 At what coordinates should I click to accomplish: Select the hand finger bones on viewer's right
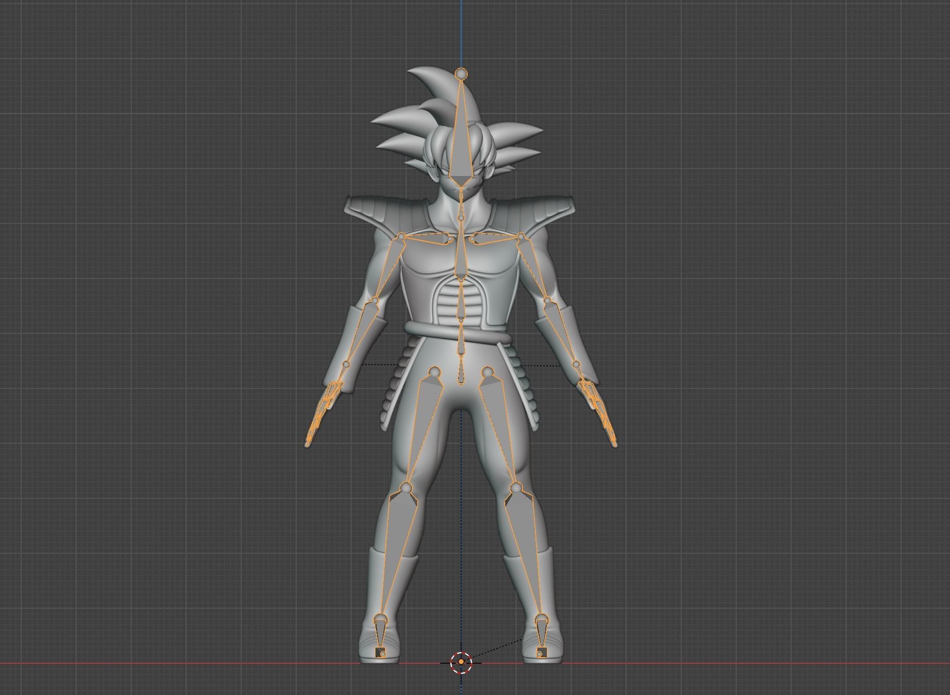tap(597, 411)
